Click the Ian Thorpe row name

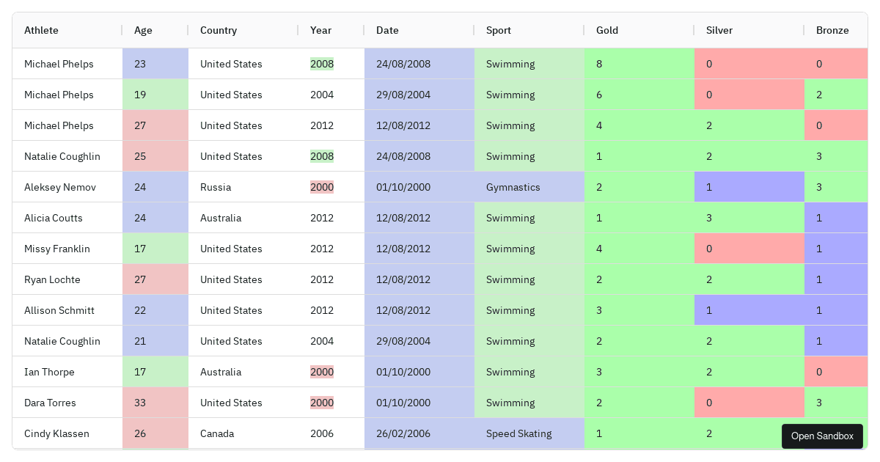pos(49,372)
